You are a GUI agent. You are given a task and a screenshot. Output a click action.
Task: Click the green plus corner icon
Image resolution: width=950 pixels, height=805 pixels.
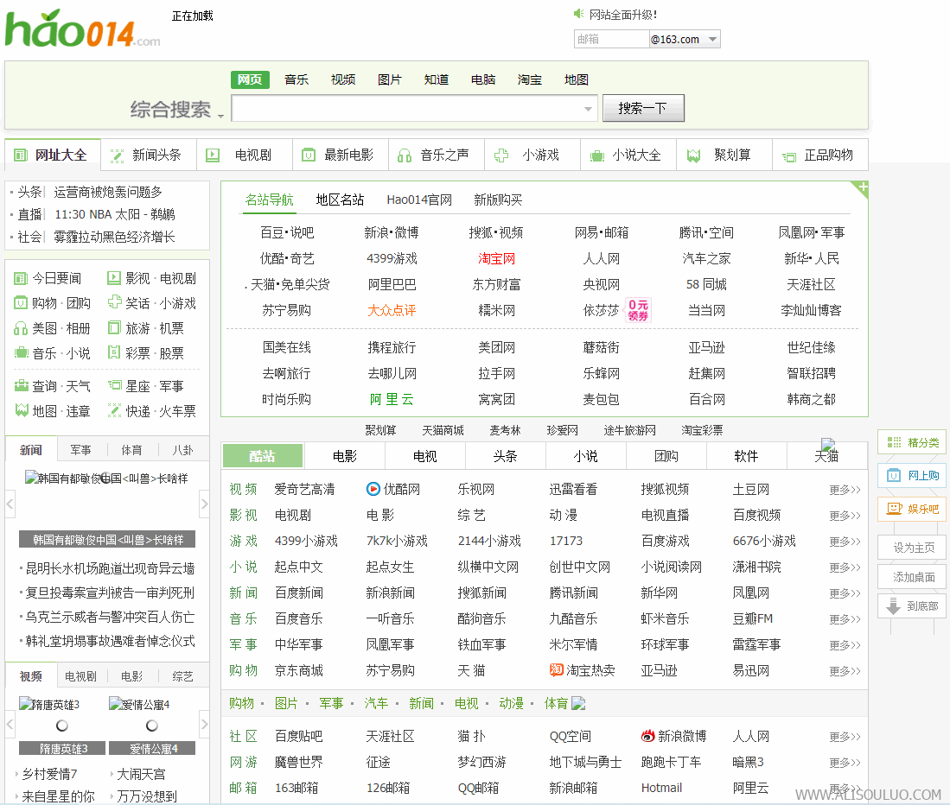click(x=863, y=187)
